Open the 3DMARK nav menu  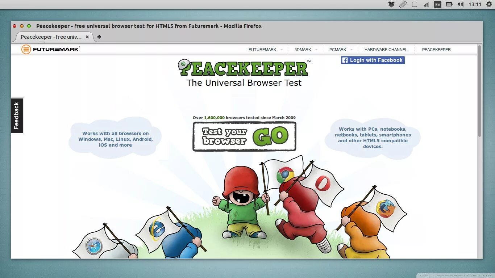303,50
